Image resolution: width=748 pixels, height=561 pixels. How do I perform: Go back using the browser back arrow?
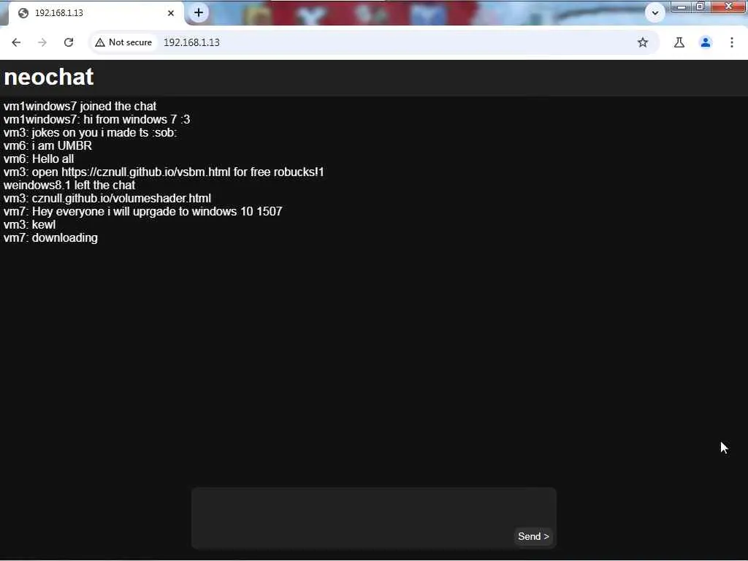pos(16,42)
